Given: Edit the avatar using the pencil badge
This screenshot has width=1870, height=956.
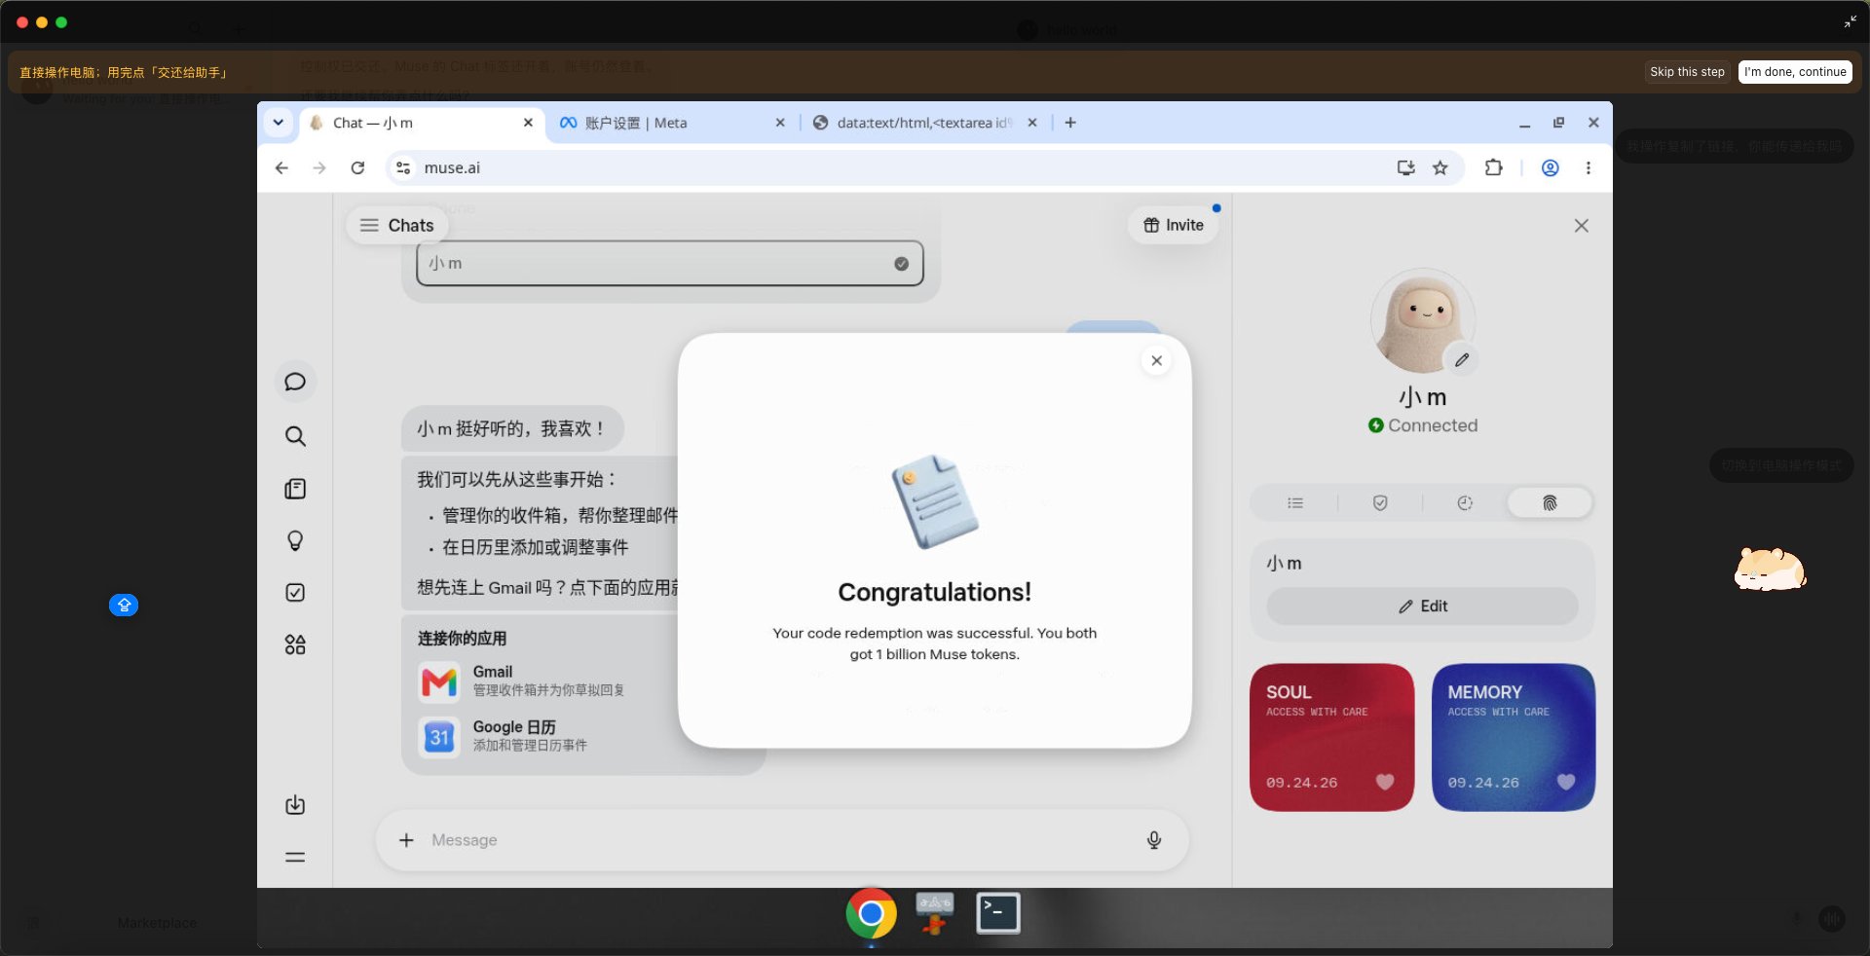Looking at the screenshot, I should [1461, 360].
